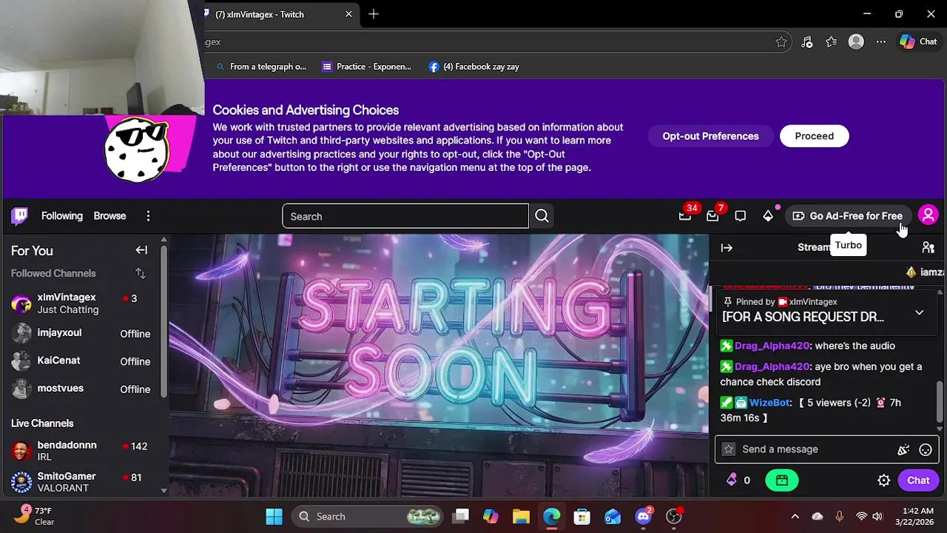
Task: Show hidden system tray icons
Action: point(795,517)
